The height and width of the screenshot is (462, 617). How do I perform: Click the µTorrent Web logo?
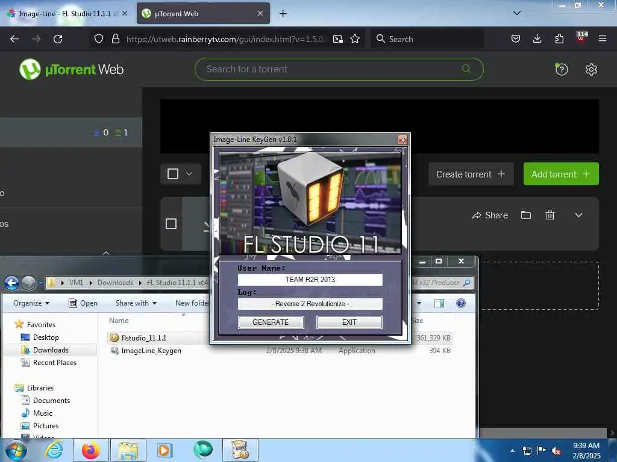pos(71,69)
